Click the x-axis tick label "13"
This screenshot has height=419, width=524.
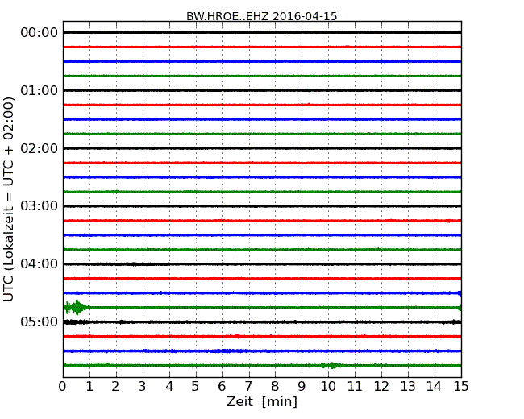click(408, 387)
